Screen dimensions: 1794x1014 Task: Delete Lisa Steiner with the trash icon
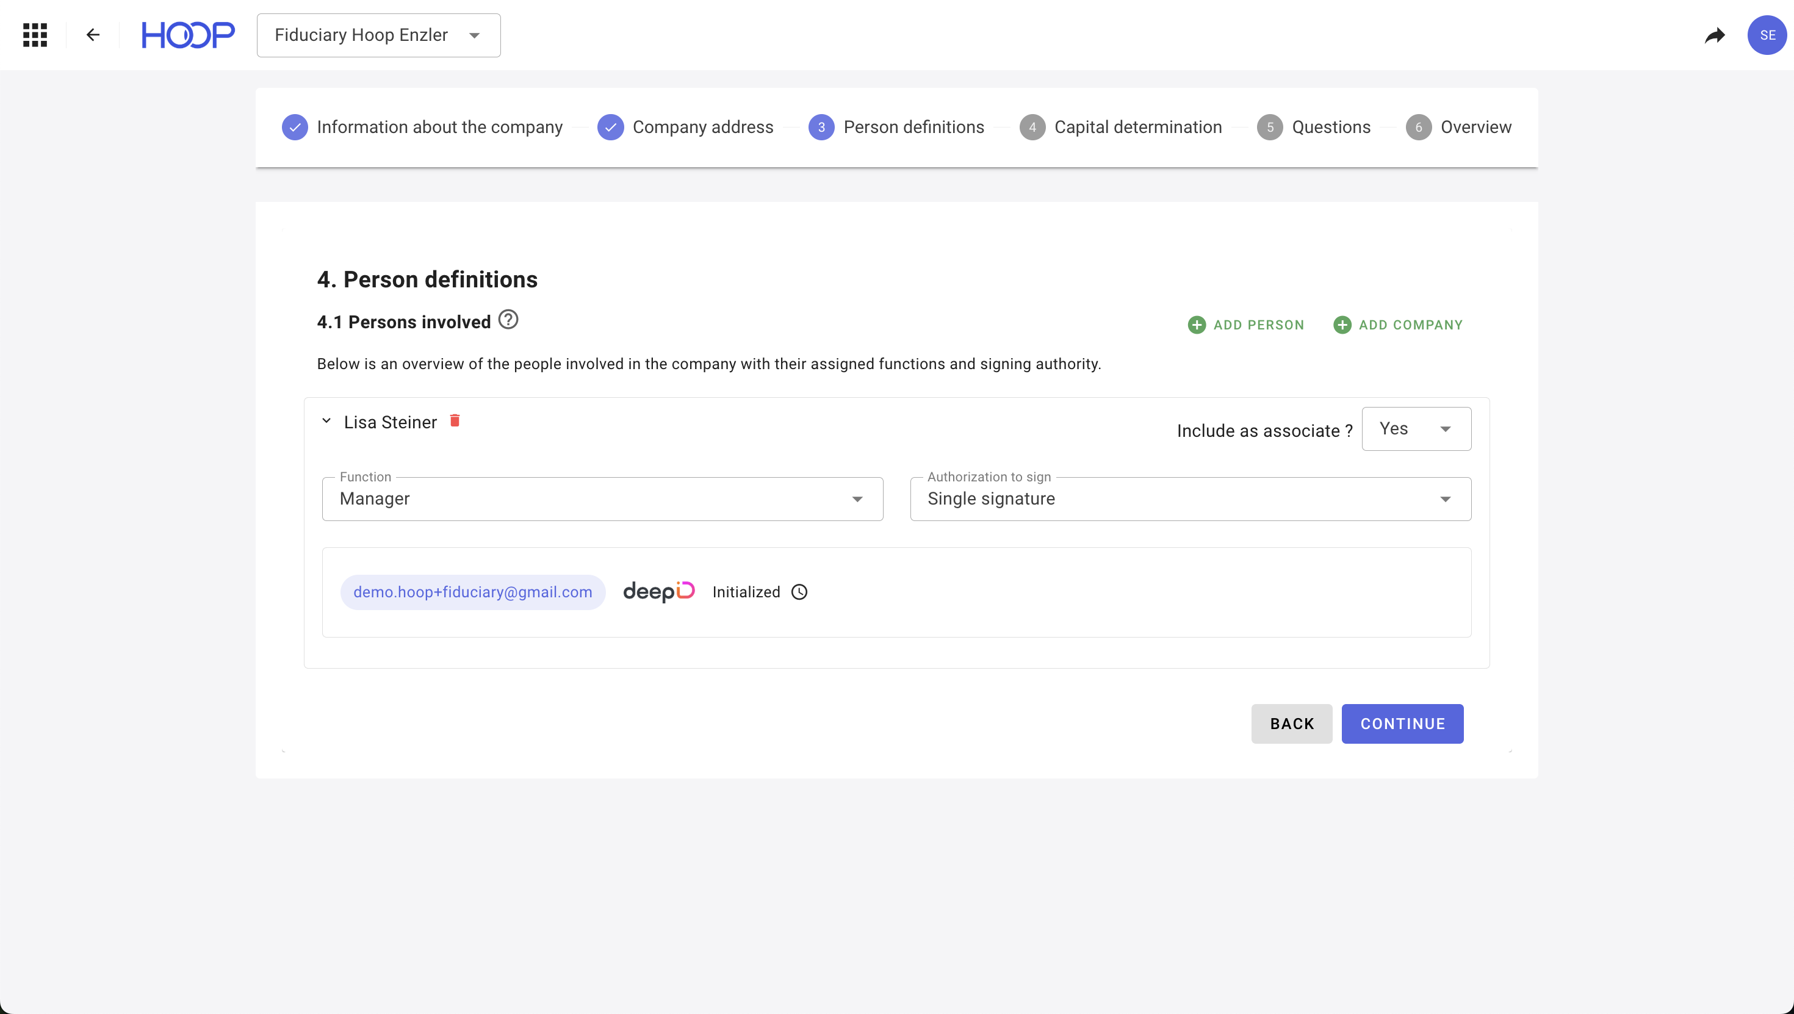coord(455,420)
